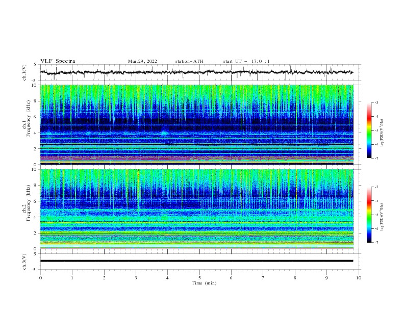The image size is (404, 312).
Task: Select the date label 'Mar.29, 2022'
Action: 142,61
